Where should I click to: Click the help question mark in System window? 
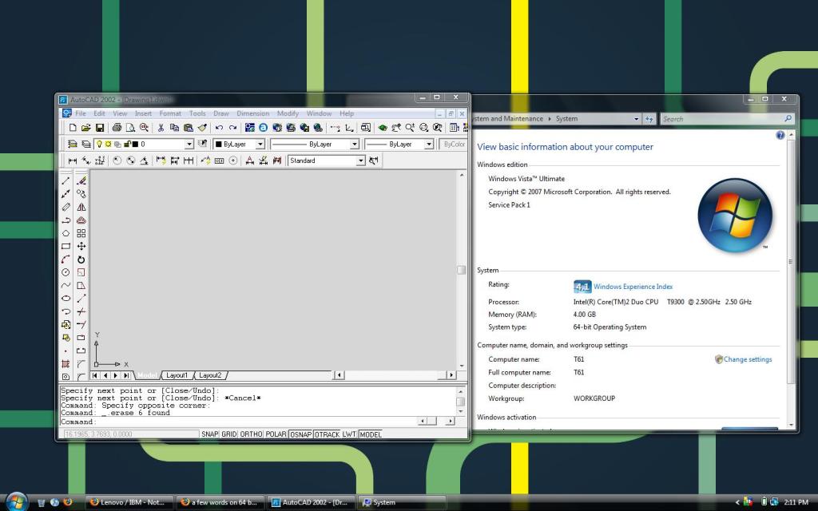[780, 135]
